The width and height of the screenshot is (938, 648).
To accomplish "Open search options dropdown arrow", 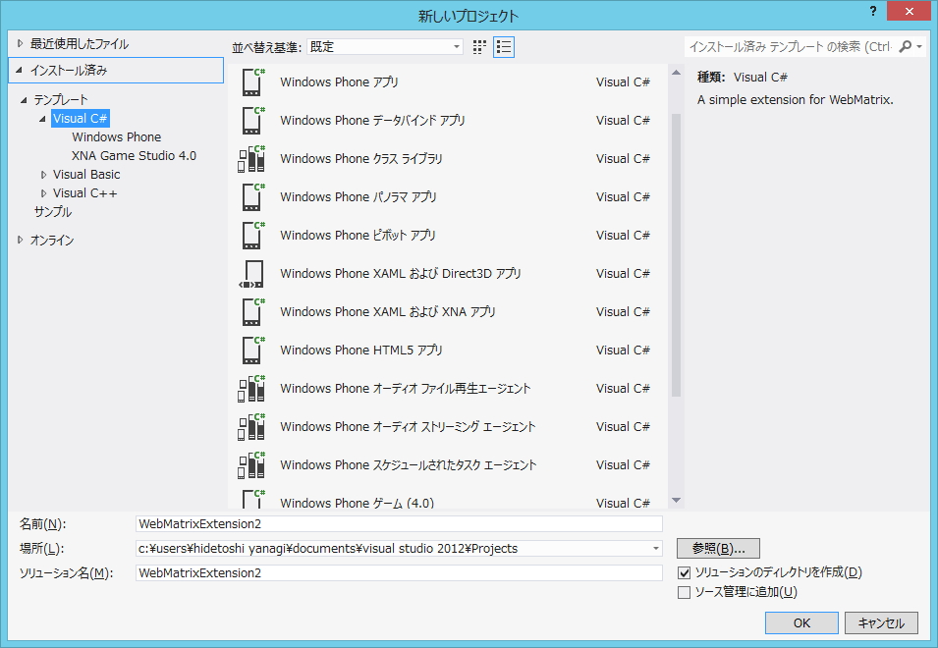I will click(919, 46).
